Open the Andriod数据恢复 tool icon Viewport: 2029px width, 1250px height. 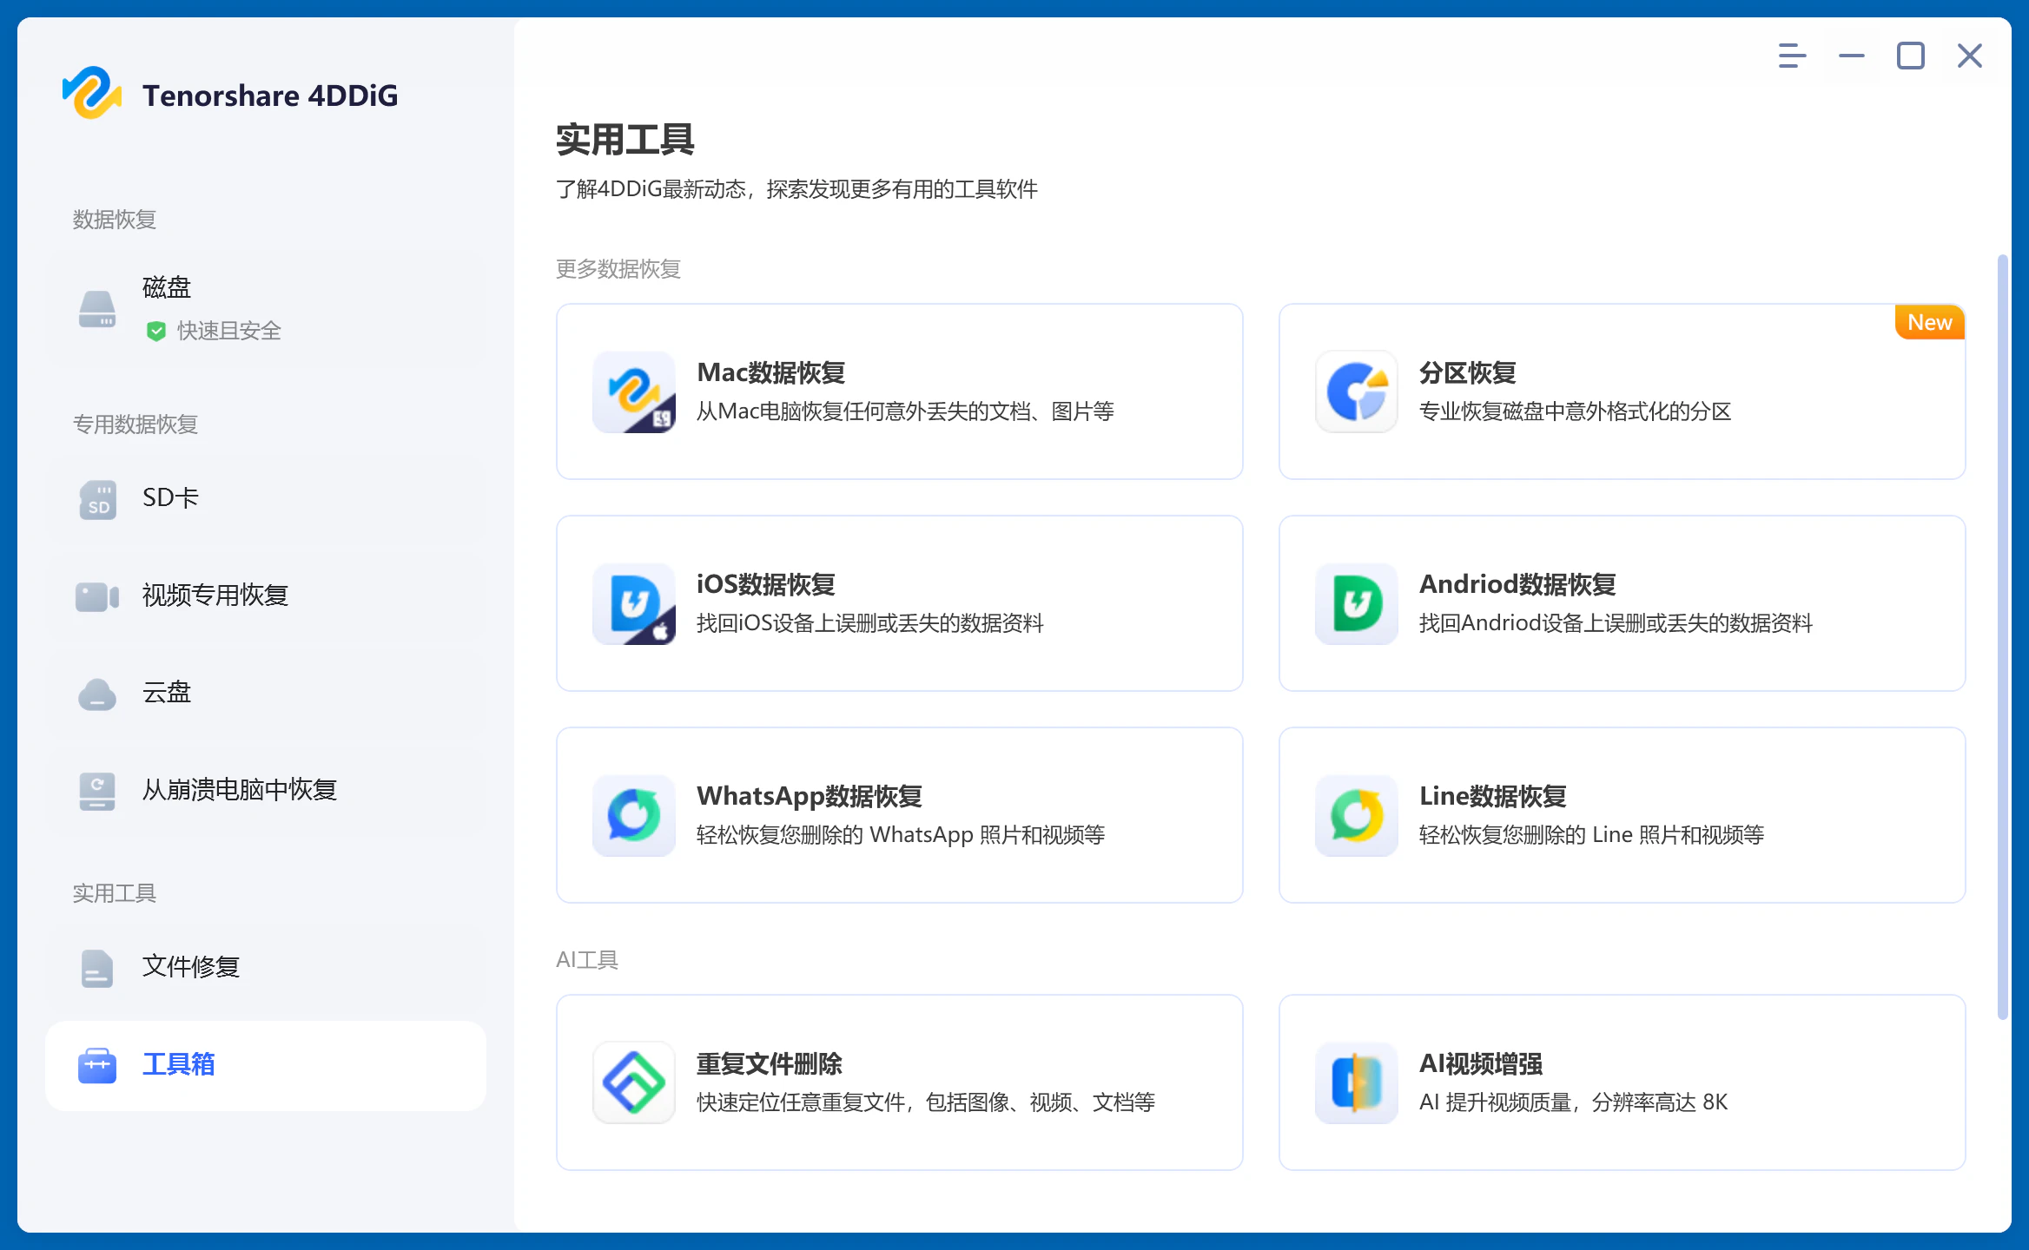(x=1356, y=603)
